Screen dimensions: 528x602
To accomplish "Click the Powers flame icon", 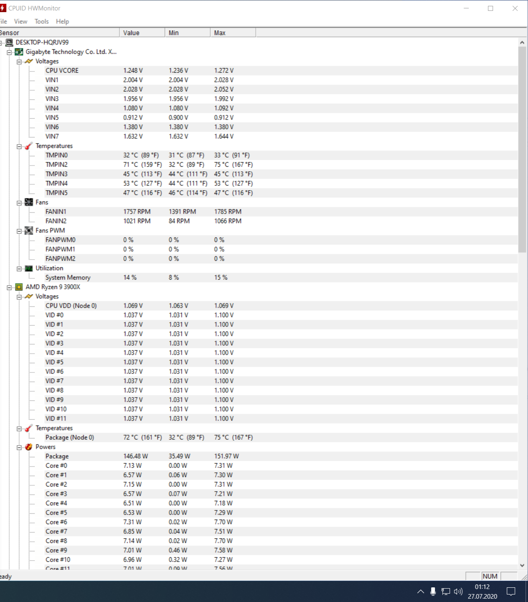I will pos(29,447).
